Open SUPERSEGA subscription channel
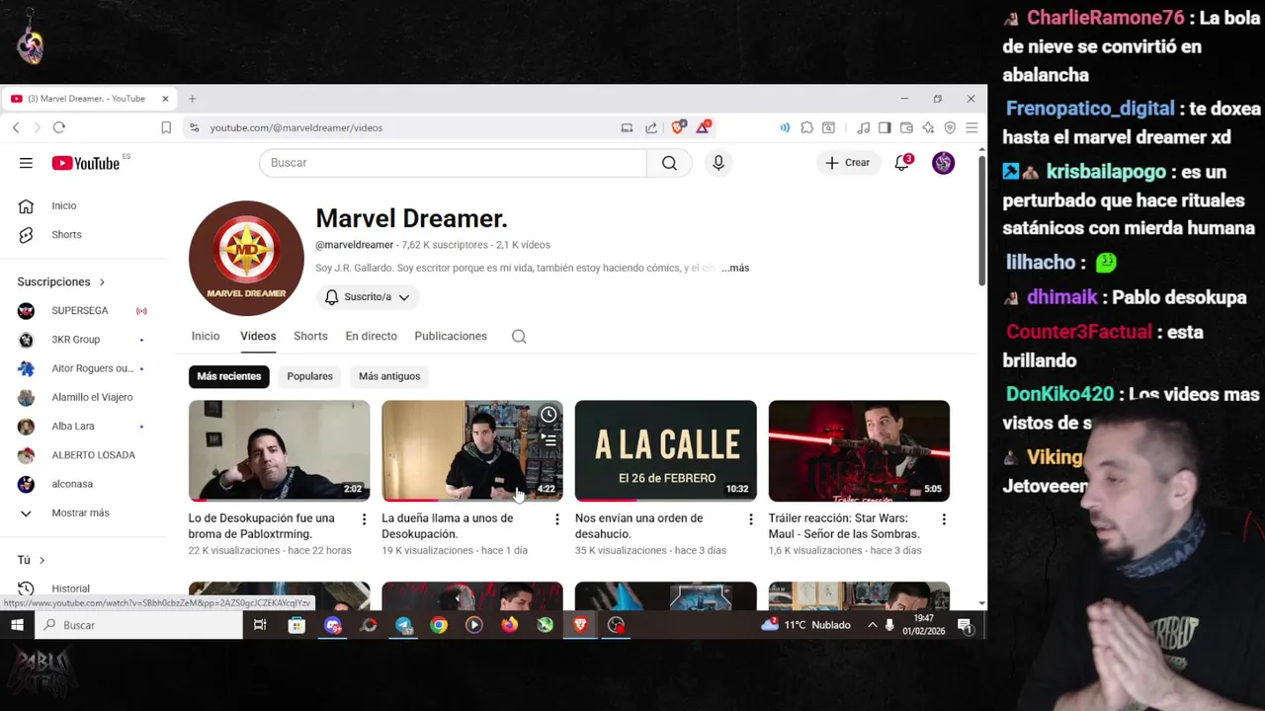Viewport: 1265px width, 711px height. [x=79, y=311]
